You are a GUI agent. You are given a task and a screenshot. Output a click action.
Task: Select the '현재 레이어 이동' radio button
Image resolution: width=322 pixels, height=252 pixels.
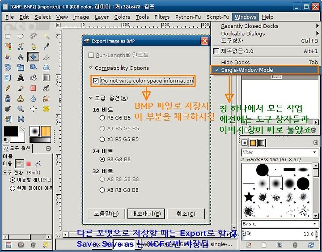[x=31, y=188]
